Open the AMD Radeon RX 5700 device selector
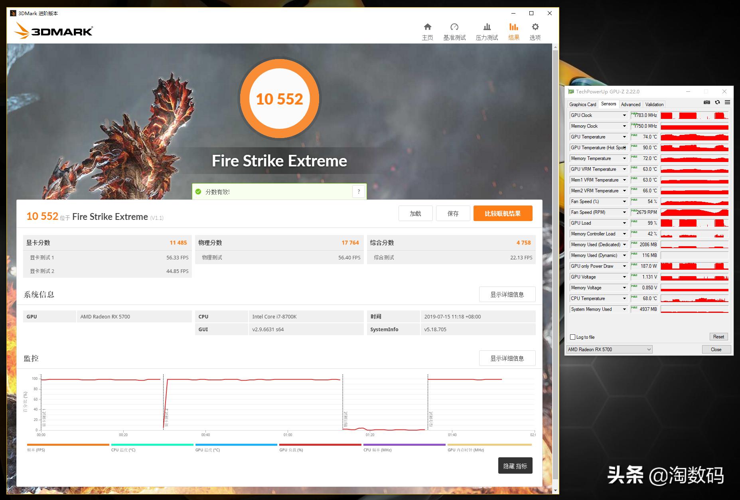The image size is (740, 500). 609,350
